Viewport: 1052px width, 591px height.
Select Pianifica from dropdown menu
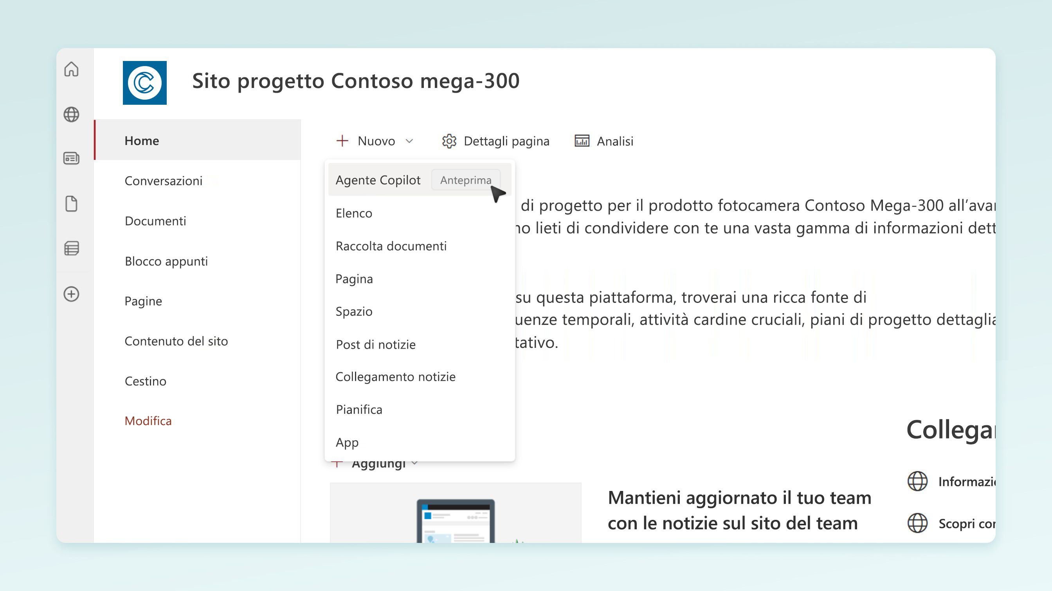(359, 409)
